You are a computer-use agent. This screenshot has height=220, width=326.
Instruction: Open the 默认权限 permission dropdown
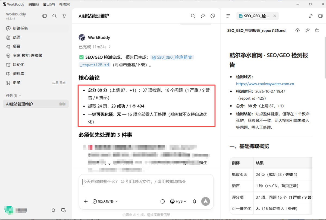[105, 201]
